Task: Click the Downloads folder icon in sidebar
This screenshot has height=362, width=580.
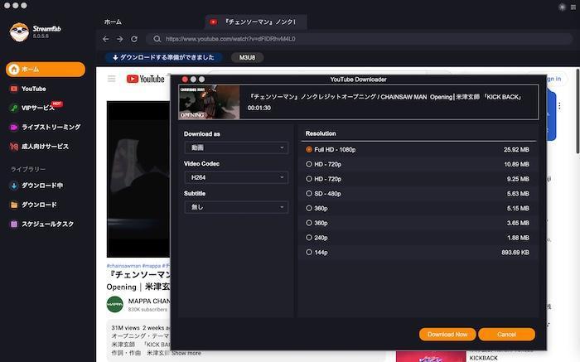Action: 14,205
